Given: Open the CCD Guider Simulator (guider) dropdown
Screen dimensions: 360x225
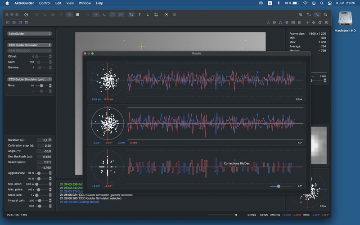Looking at the screenshot, I should pyautogui.click(x=29, y=79).
